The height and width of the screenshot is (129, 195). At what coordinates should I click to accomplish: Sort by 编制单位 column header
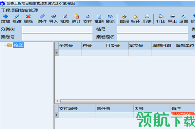[x=185, y=46]
